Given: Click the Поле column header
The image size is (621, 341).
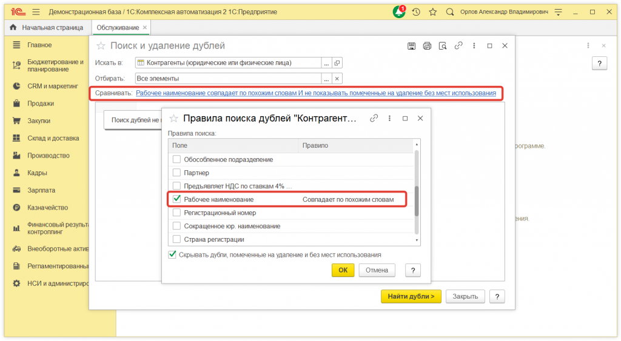Looking at the screenshot, I should (x=233, y=145).
